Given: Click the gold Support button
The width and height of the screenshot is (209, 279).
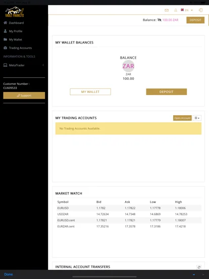Looking at the screenshot, I should (24, 96).
